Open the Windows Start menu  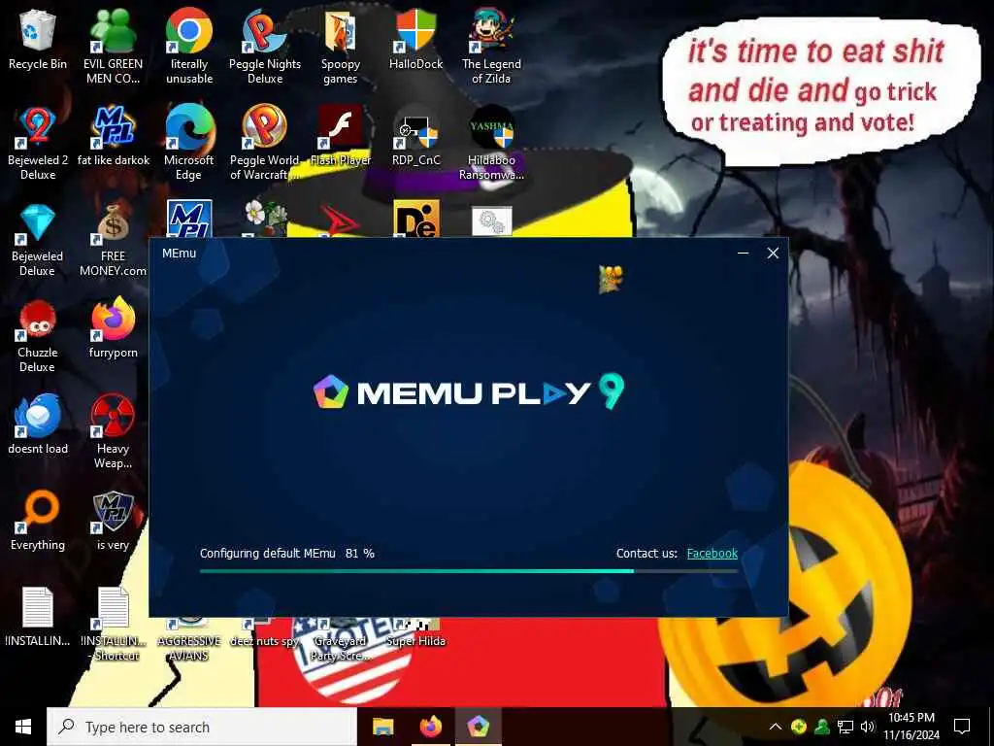(23, 727)
